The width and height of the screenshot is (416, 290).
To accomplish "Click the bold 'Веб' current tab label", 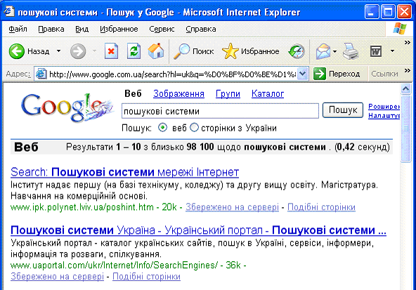I will [133, 93].
